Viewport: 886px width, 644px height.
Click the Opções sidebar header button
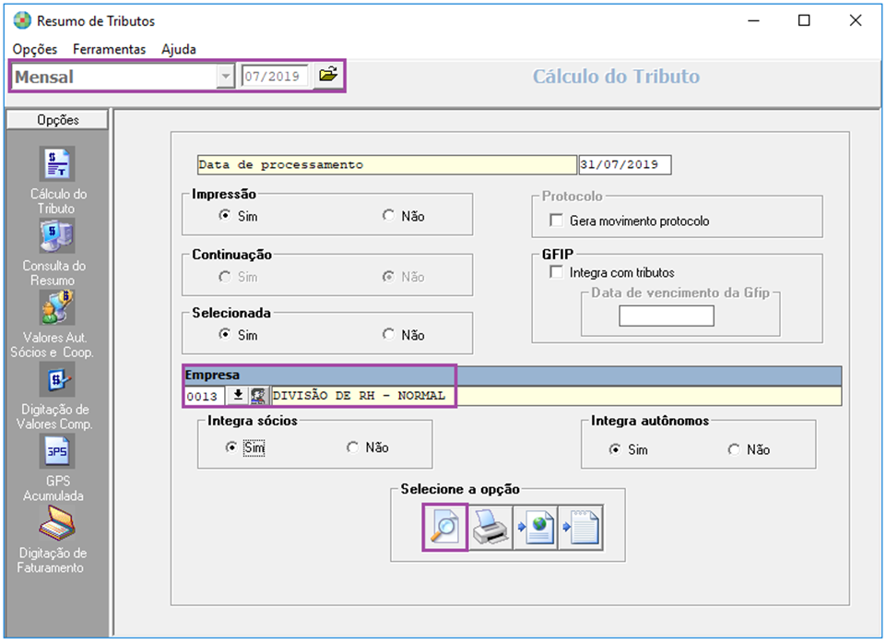pos(57,120)
